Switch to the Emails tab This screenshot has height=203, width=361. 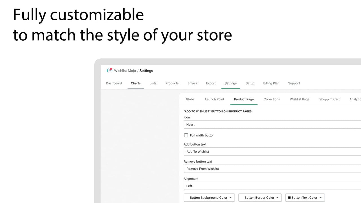click(192, 83)
